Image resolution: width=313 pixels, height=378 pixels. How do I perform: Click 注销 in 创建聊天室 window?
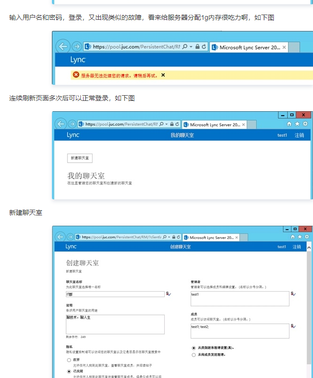click(x=297, y=247)
